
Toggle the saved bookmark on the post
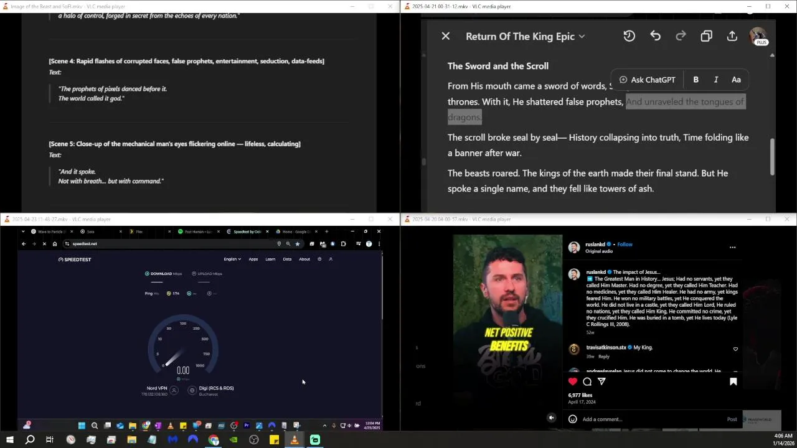(x=733, y=381)
